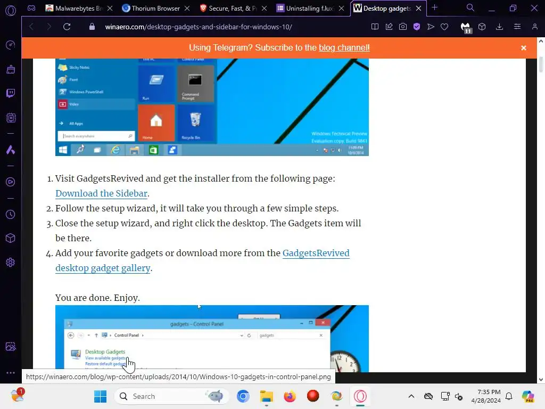Viewport: 545px width, 409px height.
Task: Click the taskbar Search box
Action: 171,396
